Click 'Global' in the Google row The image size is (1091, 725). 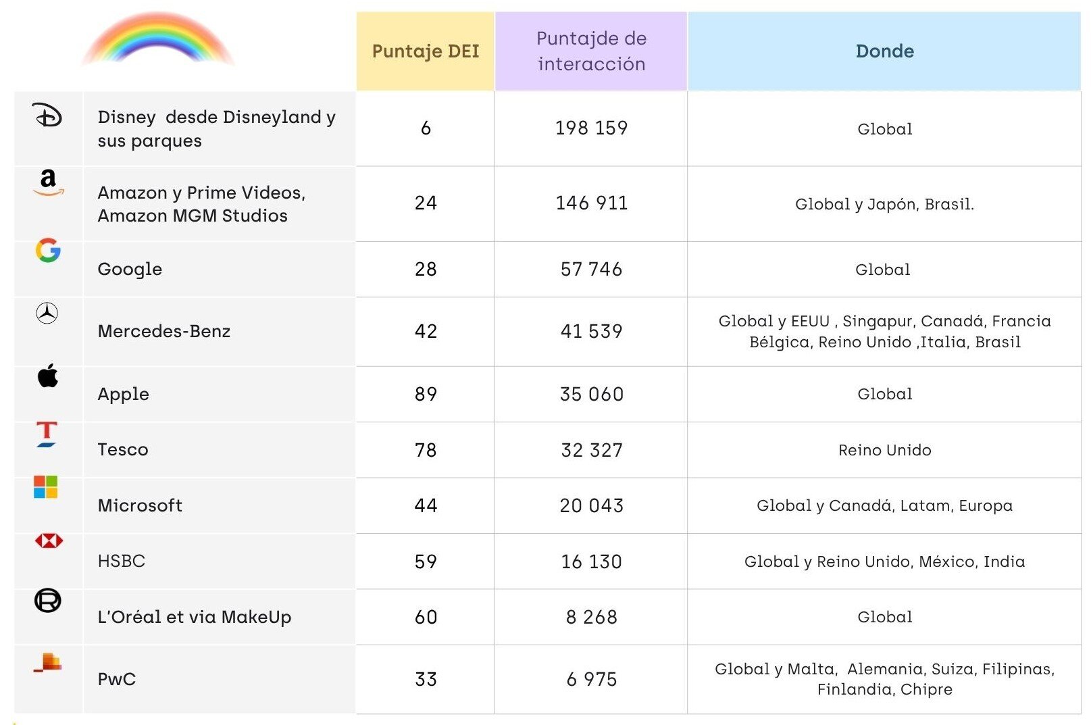pyautogui.click(x=882, y=270)
